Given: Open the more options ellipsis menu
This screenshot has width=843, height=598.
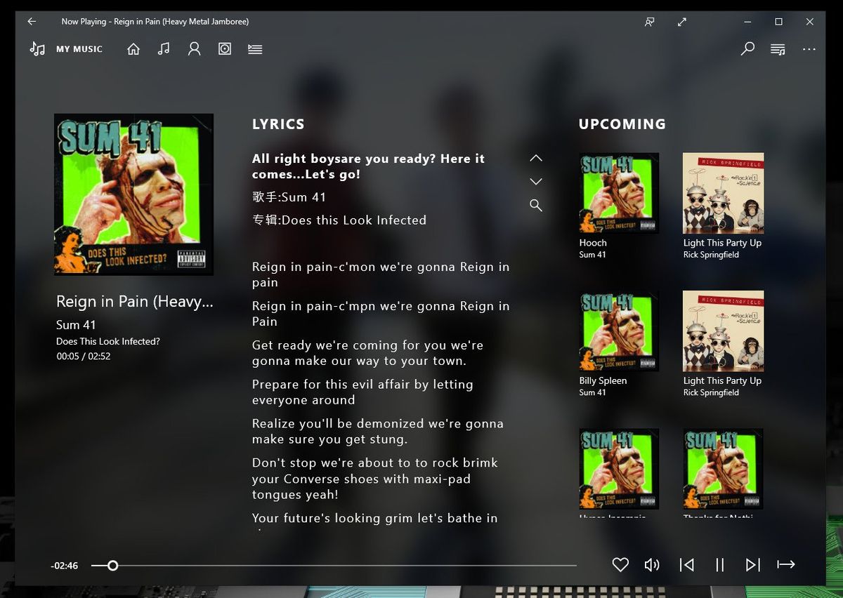Looking at the screenshot, I should pos(809,48).
